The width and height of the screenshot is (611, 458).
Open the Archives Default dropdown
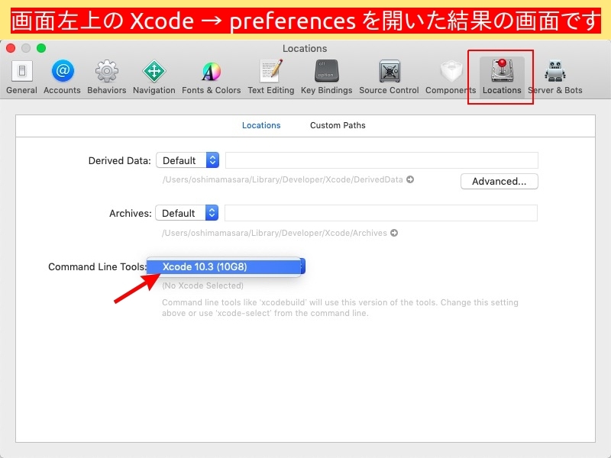[x=186, y=213]
